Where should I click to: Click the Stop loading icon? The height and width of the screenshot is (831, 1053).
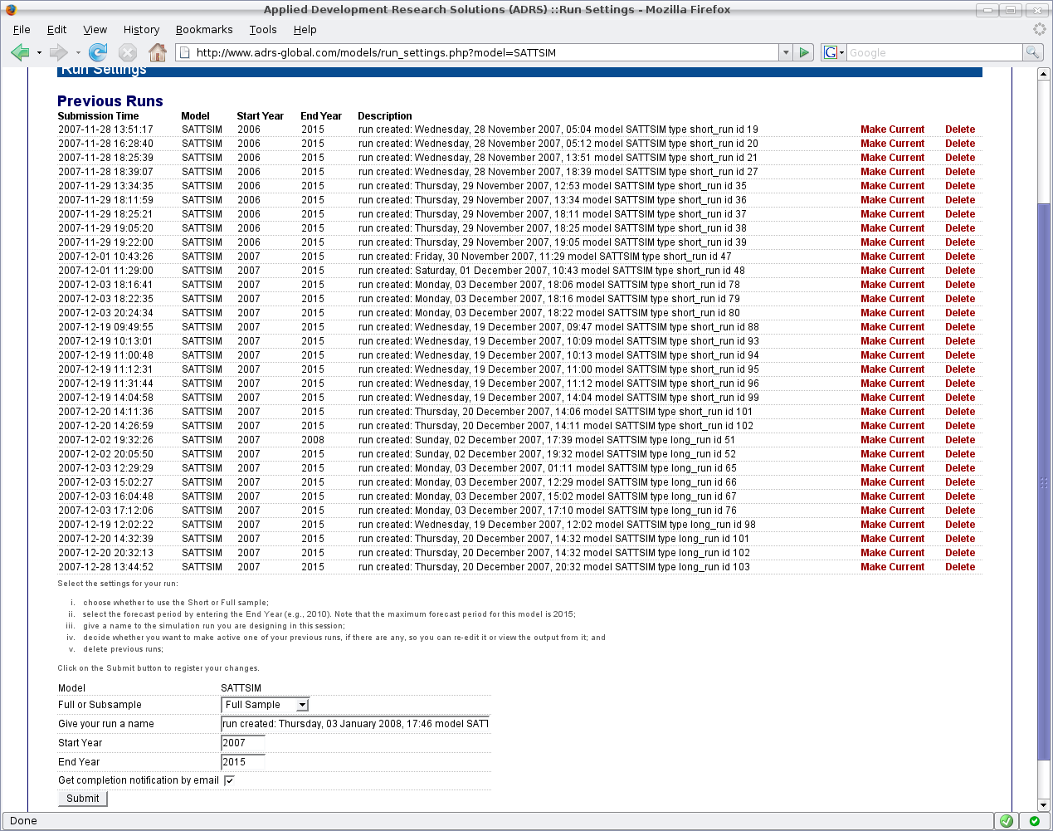(128, 52)
